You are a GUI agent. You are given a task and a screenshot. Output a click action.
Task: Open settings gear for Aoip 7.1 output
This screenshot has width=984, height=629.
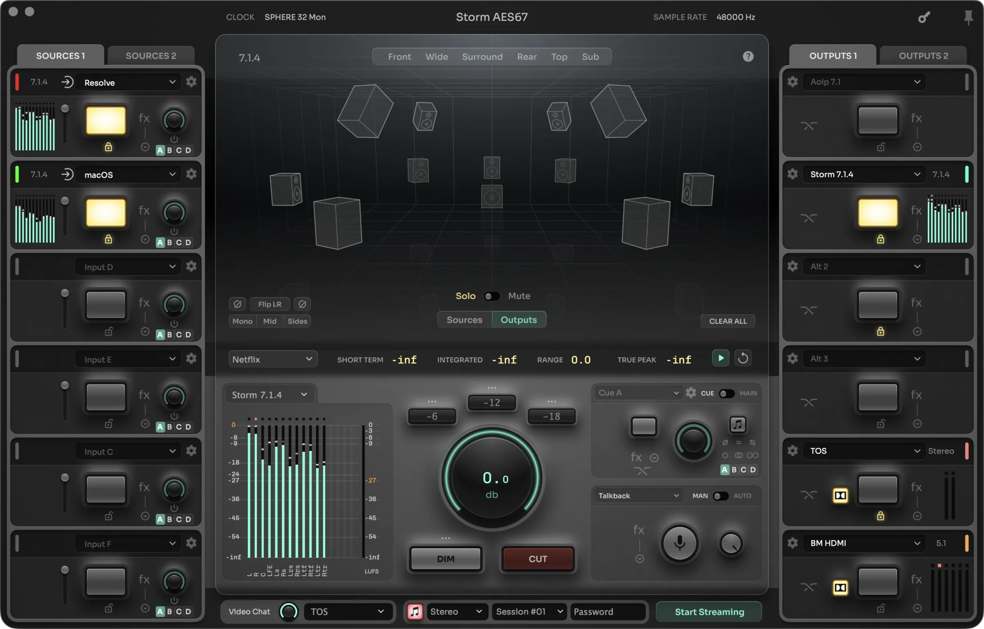tap(793, 82)
